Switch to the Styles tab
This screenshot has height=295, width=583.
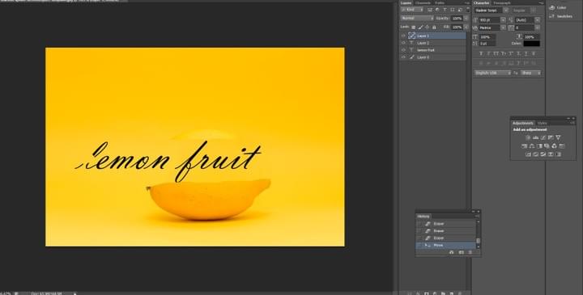click(542, 123)
